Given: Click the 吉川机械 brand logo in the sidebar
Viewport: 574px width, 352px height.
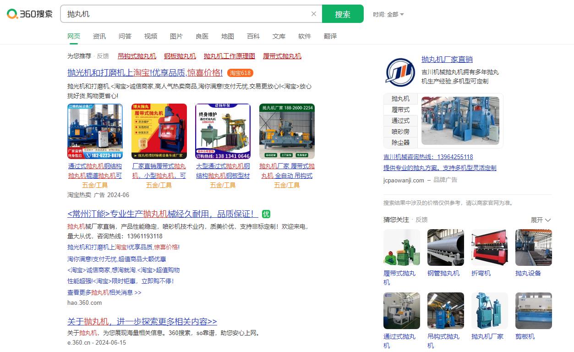Looking at the screenshot, I should 399,72.
